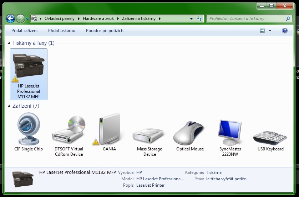Viewport: 299px width, 197px height.
Task: Expand the arrow after Zařízení a tiskárny
Action: click(160, 18)
